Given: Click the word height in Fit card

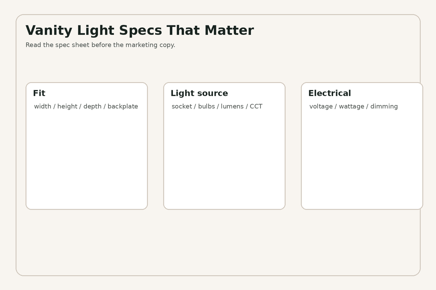Looking at the screenshot, I should [x=67, y=107].
